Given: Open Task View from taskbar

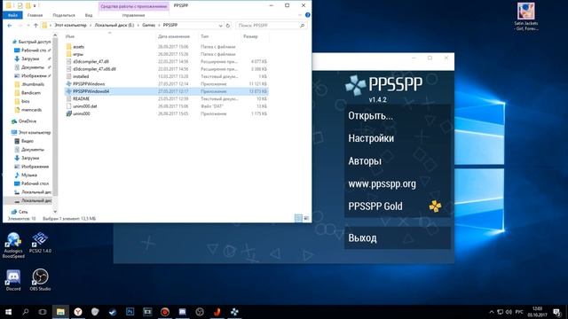Looking at the screenshot, I should [43, 312].
